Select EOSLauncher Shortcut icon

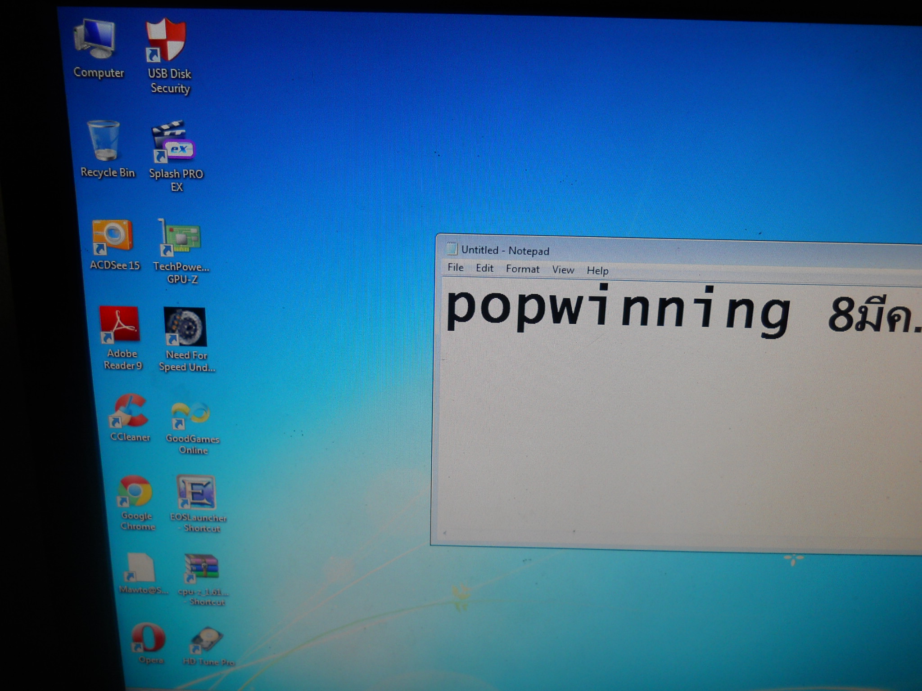(195, 493)
